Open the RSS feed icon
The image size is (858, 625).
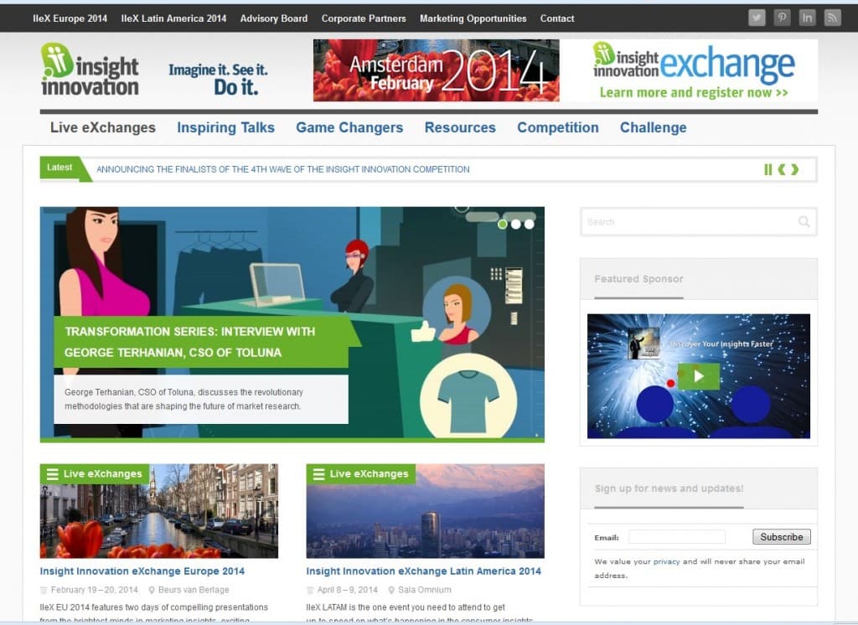(x=832, y=18)
